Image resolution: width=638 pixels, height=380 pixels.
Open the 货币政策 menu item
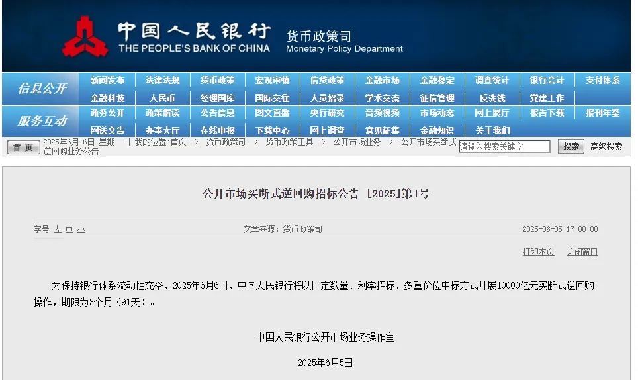click(217, 80)
